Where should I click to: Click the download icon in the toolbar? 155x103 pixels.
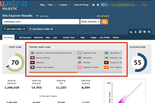click(x=135, y=32)
